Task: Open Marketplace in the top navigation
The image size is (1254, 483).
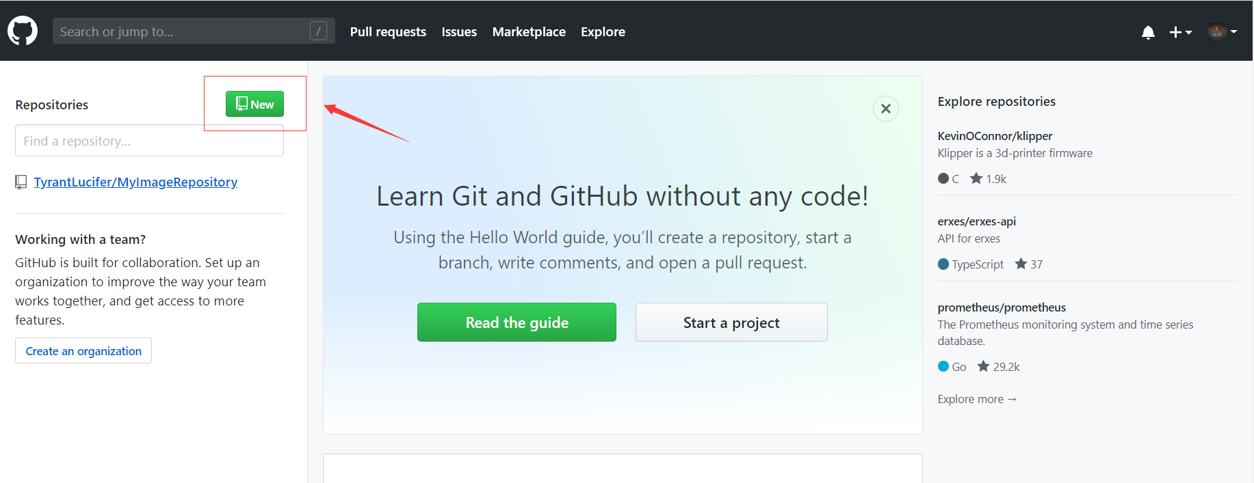Action: tap(529, 32)
